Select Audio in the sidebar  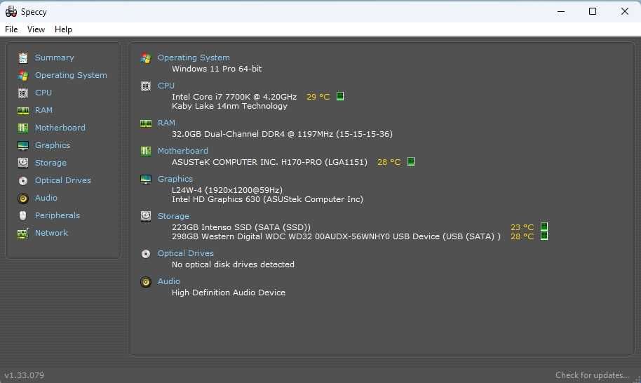pyautogui.click(x=46, y=198)
